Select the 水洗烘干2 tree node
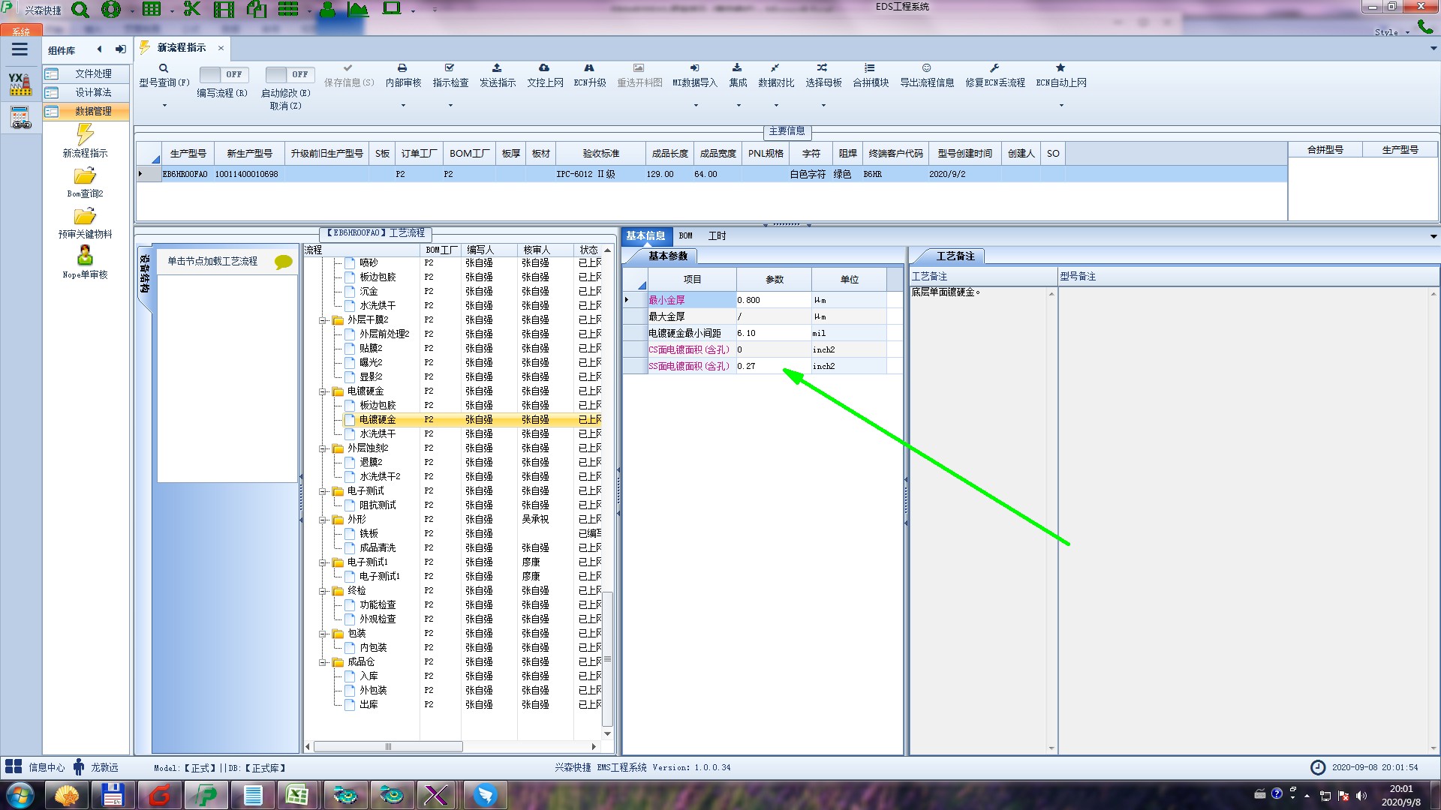1441x810 pixels. [x=380, y=477]
